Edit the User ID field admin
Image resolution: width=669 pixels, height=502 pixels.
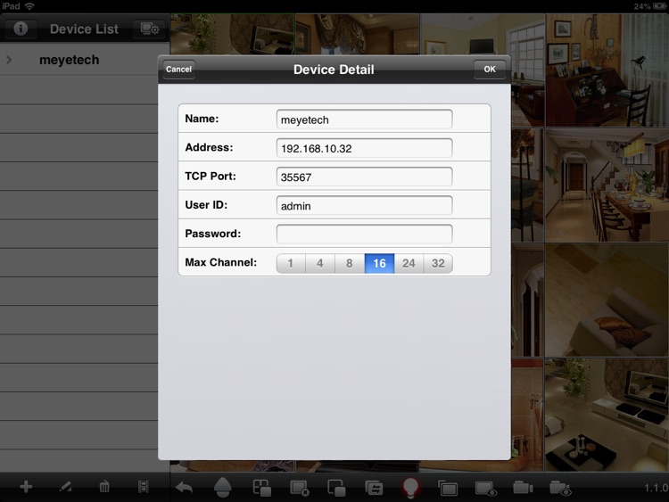coord(364,206)
